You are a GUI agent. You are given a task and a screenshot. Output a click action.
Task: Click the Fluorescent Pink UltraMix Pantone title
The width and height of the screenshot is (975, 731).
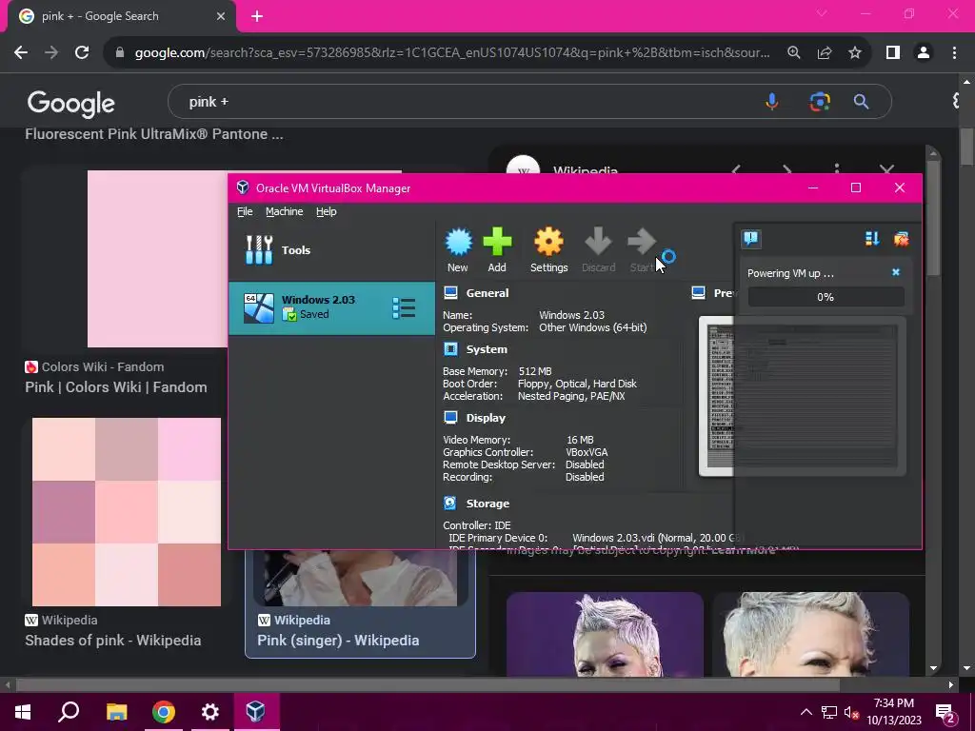pos(154,134)
